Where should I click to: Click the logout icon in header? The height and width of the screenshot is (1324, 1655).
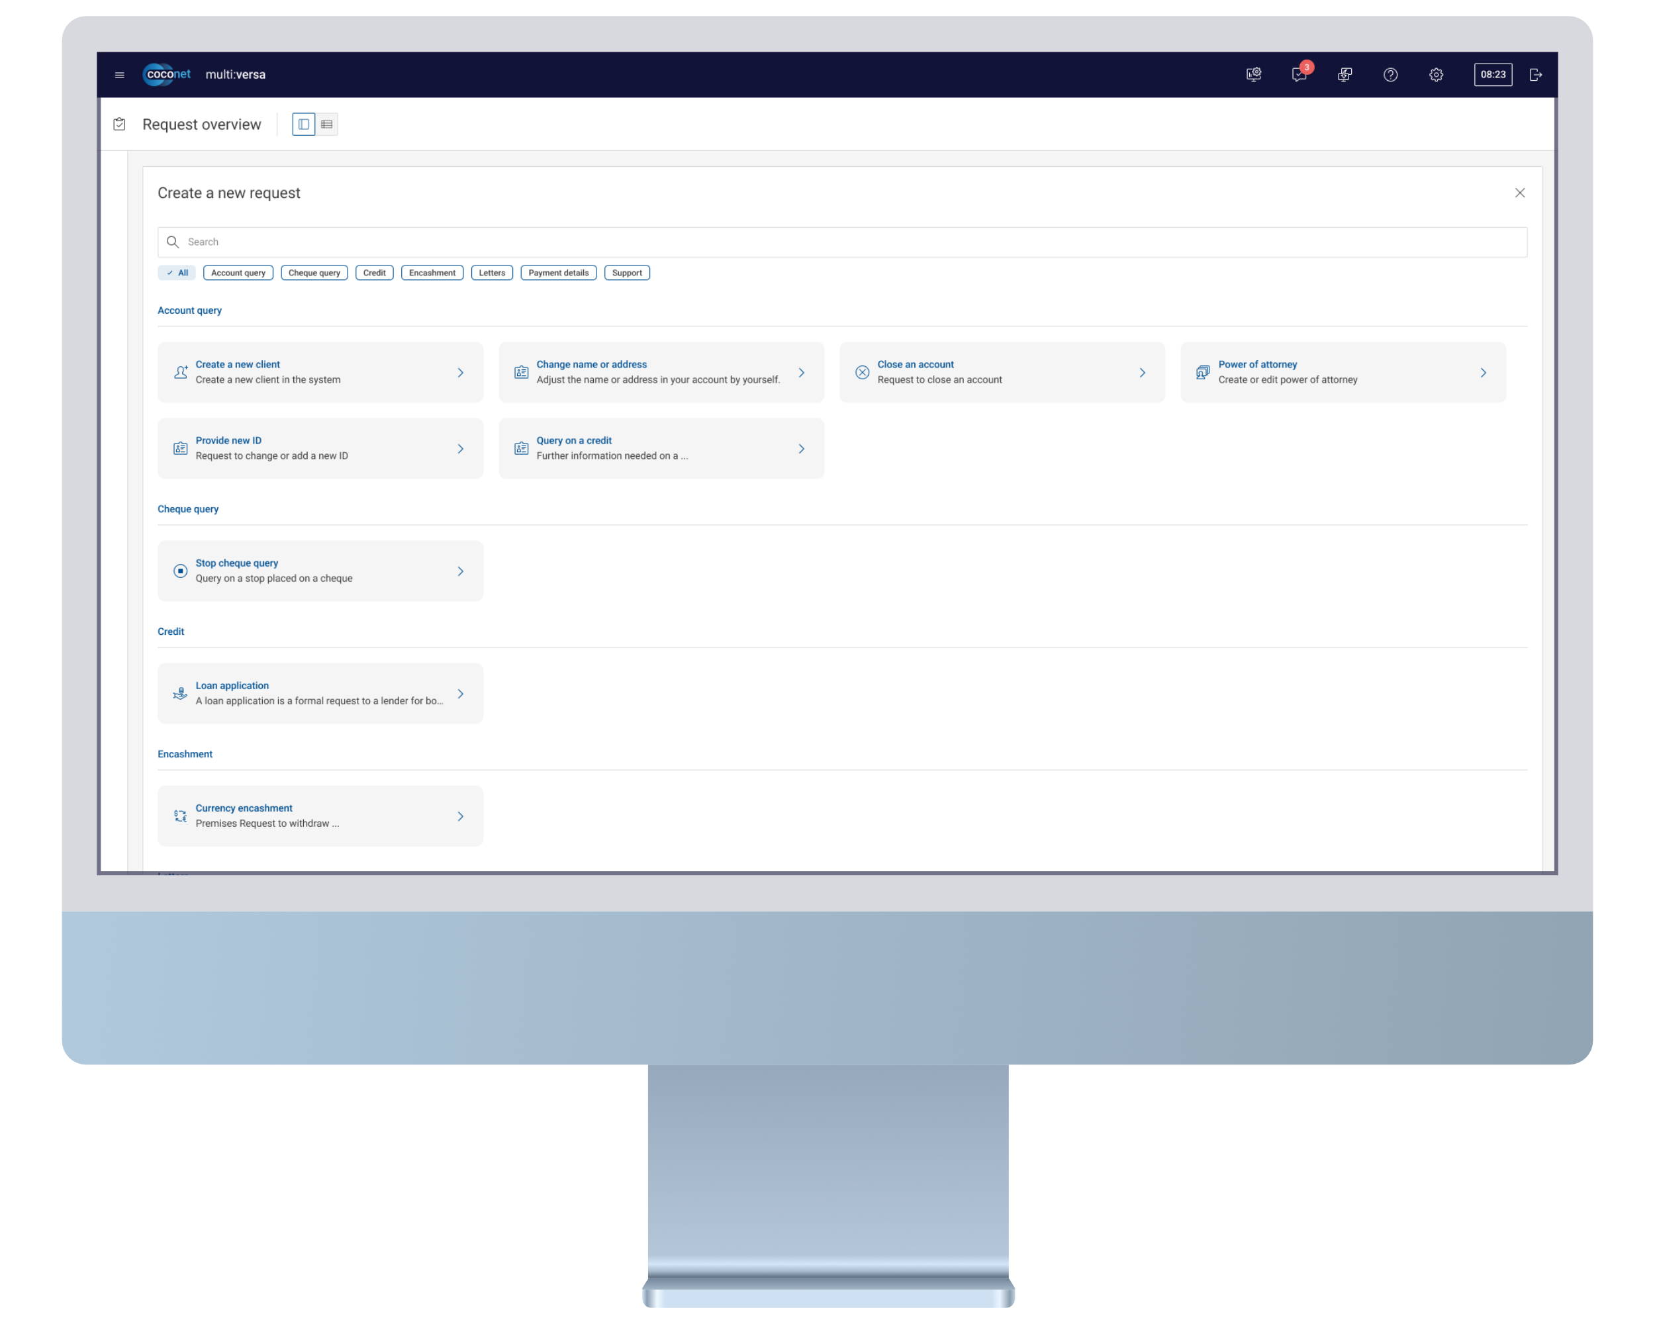[1535, 74]
